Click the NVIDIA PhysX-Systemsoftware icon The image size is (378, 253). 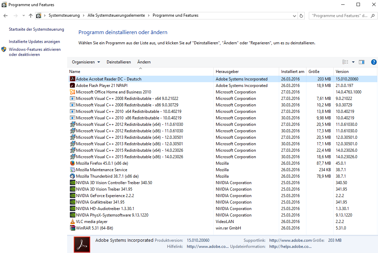(x=72, y=215)
